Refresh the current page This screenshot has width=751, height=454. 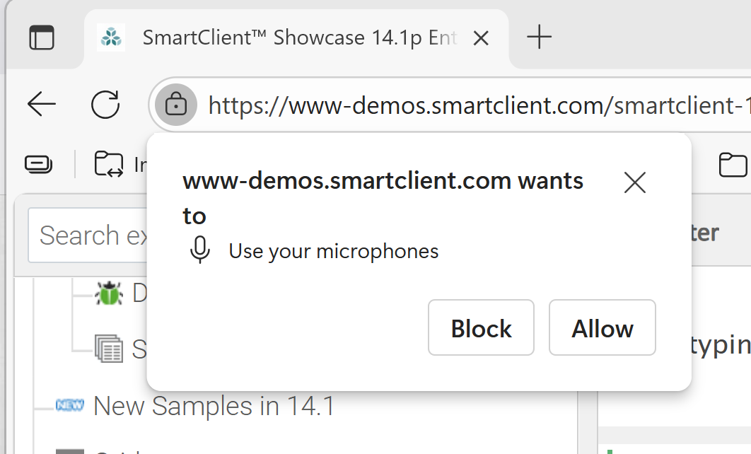pos(105,105)
